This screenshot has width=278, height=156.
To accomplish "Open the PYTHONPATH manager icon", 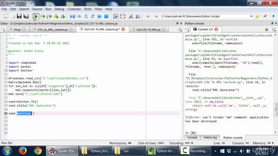I will click(138, 16).
